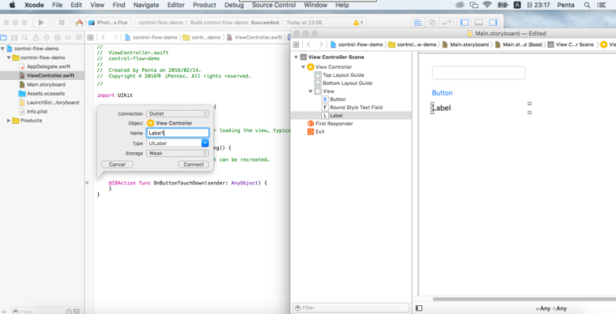
Task: Collapse the View item in outline
Action: (x=310, y=91)
